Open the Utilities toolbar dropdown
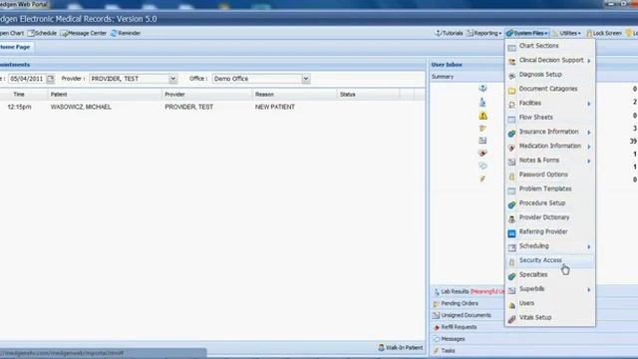Viewport: 638px width, 359px height. click(x=567, y=33)
